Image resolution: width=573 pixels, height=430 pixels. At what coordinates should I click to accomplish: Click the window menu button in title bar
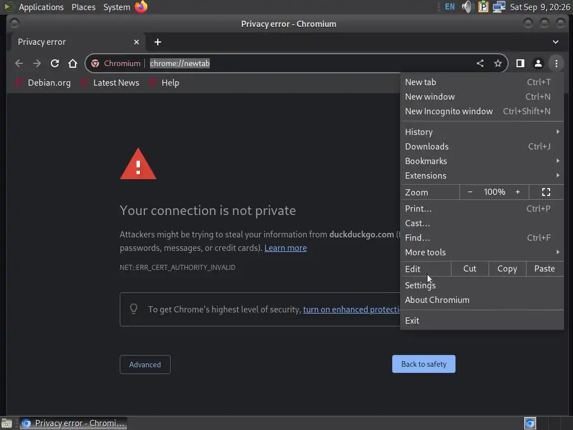click(x=15, y=24)
